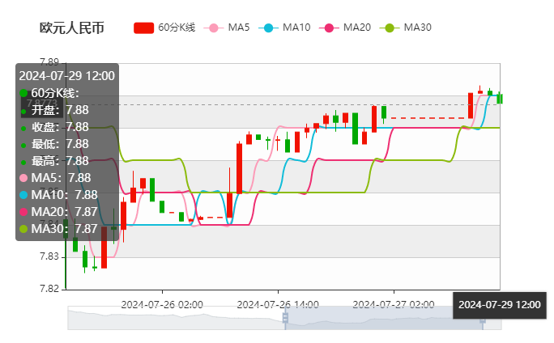Toggle the MA10 legend series

tap(284, 28)
